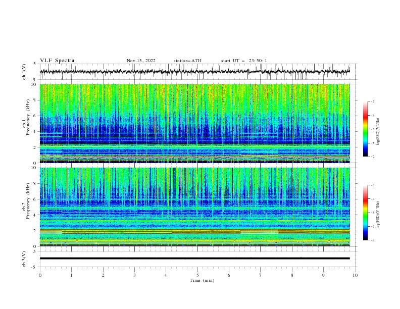Click the "6" kHz tick of ch.1 spectrogram
Viewport: 400px width, 309px height.
pos(35,116)
